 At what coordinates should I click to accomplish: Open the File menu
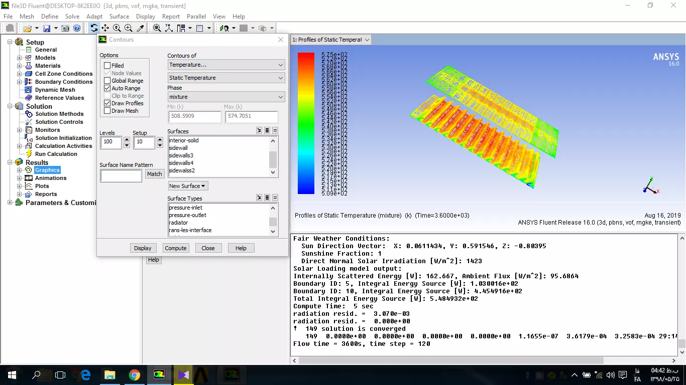(8, 17)
